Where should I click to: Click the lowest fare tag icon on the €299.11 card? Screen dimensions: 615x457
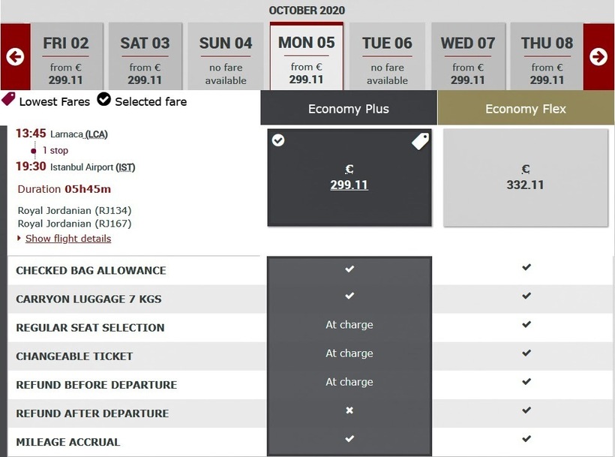[x=420, y=141]
